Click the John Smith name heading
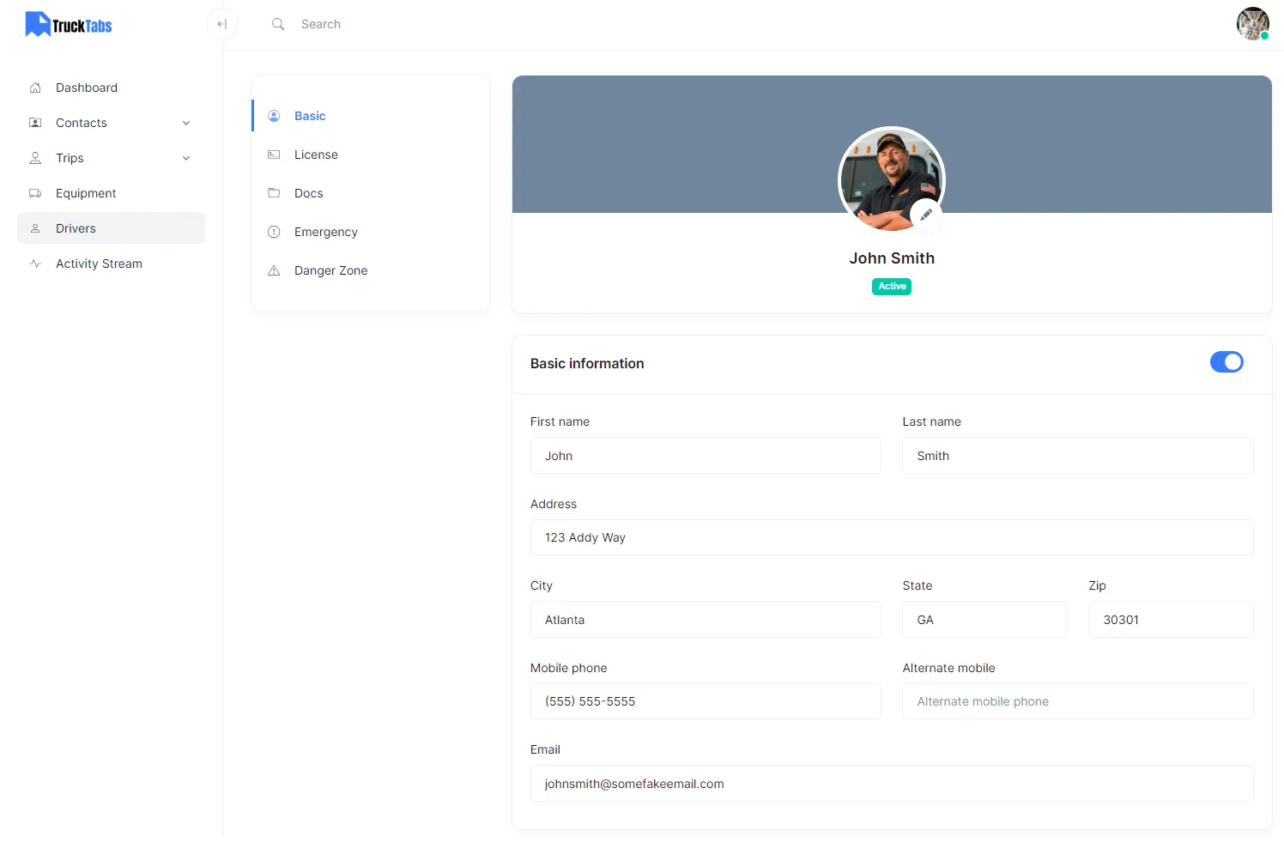 (x=892, y=258)
